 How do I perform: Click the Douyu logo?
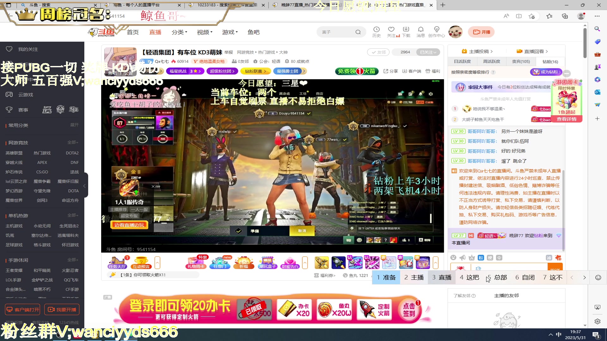(x=101, y=32)
